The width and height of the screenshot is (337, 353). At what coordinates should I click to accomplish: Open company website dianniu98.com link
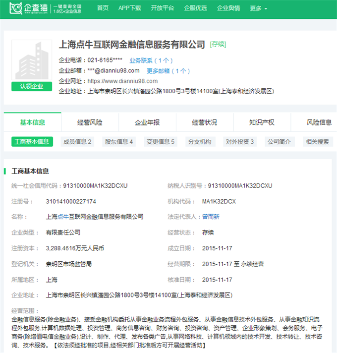122,81
